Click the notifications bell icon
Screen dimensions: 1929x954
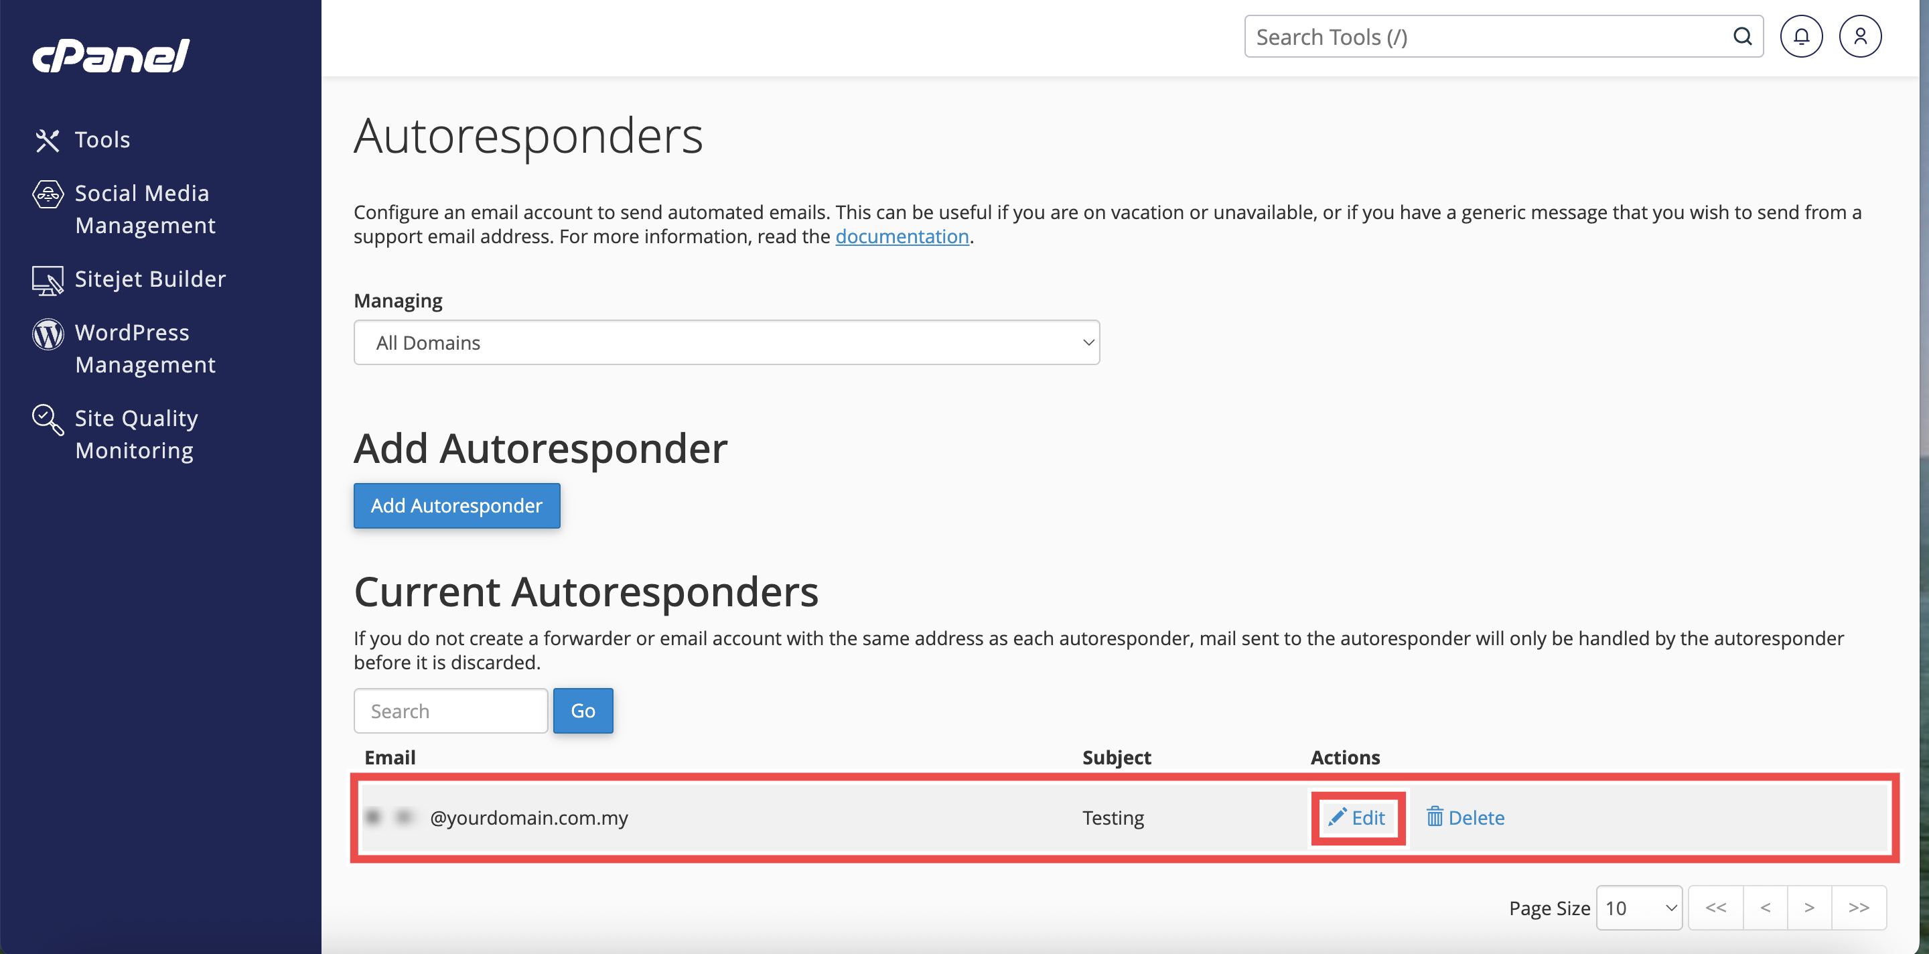(x=1800, y=36)
